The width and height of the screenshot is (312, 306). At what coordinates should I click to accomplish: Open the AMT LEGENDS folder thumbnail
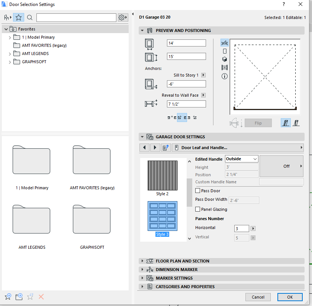32,219
